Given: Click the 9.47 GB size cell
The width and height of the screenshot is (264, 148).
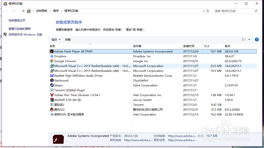Looking at the screenshot, I should tap(216, 105).
